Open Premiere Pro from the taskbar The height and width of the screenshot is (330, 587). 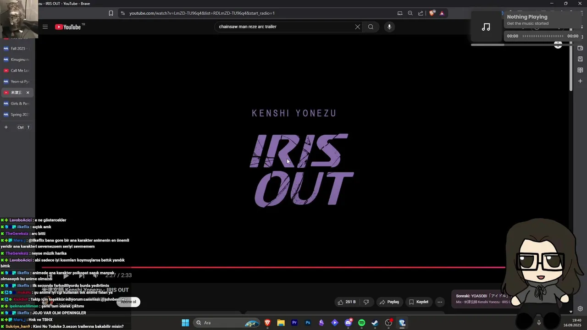pos(294,323)
